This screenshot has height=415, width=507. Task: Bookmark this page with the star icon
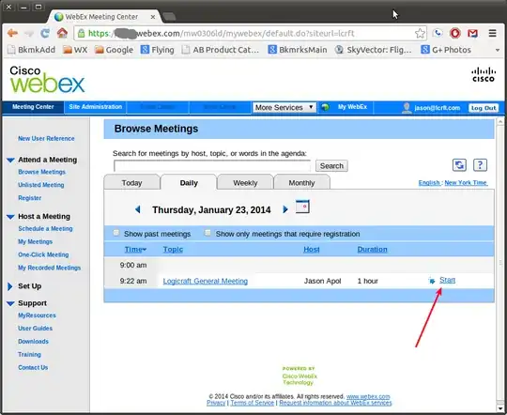tap(420, 33)
